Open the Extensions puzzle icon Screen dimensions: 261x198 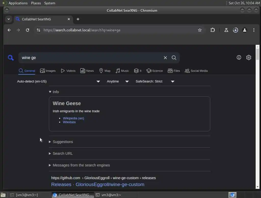213,30
